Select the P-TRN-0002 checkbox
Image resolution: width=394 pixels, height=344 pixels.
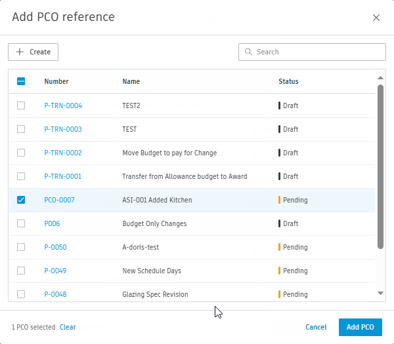[x=21, y=153]
